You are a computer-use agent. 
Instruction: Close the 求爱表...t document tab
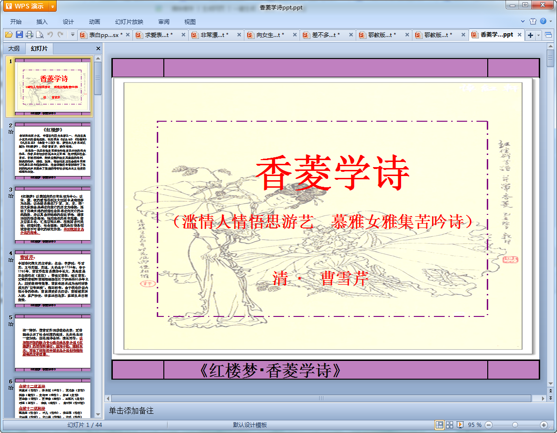183,35
